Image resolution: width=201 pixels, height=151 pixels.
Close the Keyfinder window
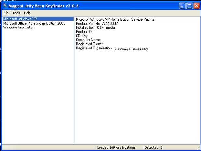coord(197,6)
